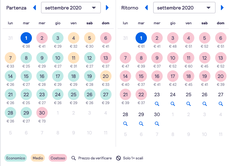
Task: Go to next month in Partenza calendar
Action: (x=107, y=8)
